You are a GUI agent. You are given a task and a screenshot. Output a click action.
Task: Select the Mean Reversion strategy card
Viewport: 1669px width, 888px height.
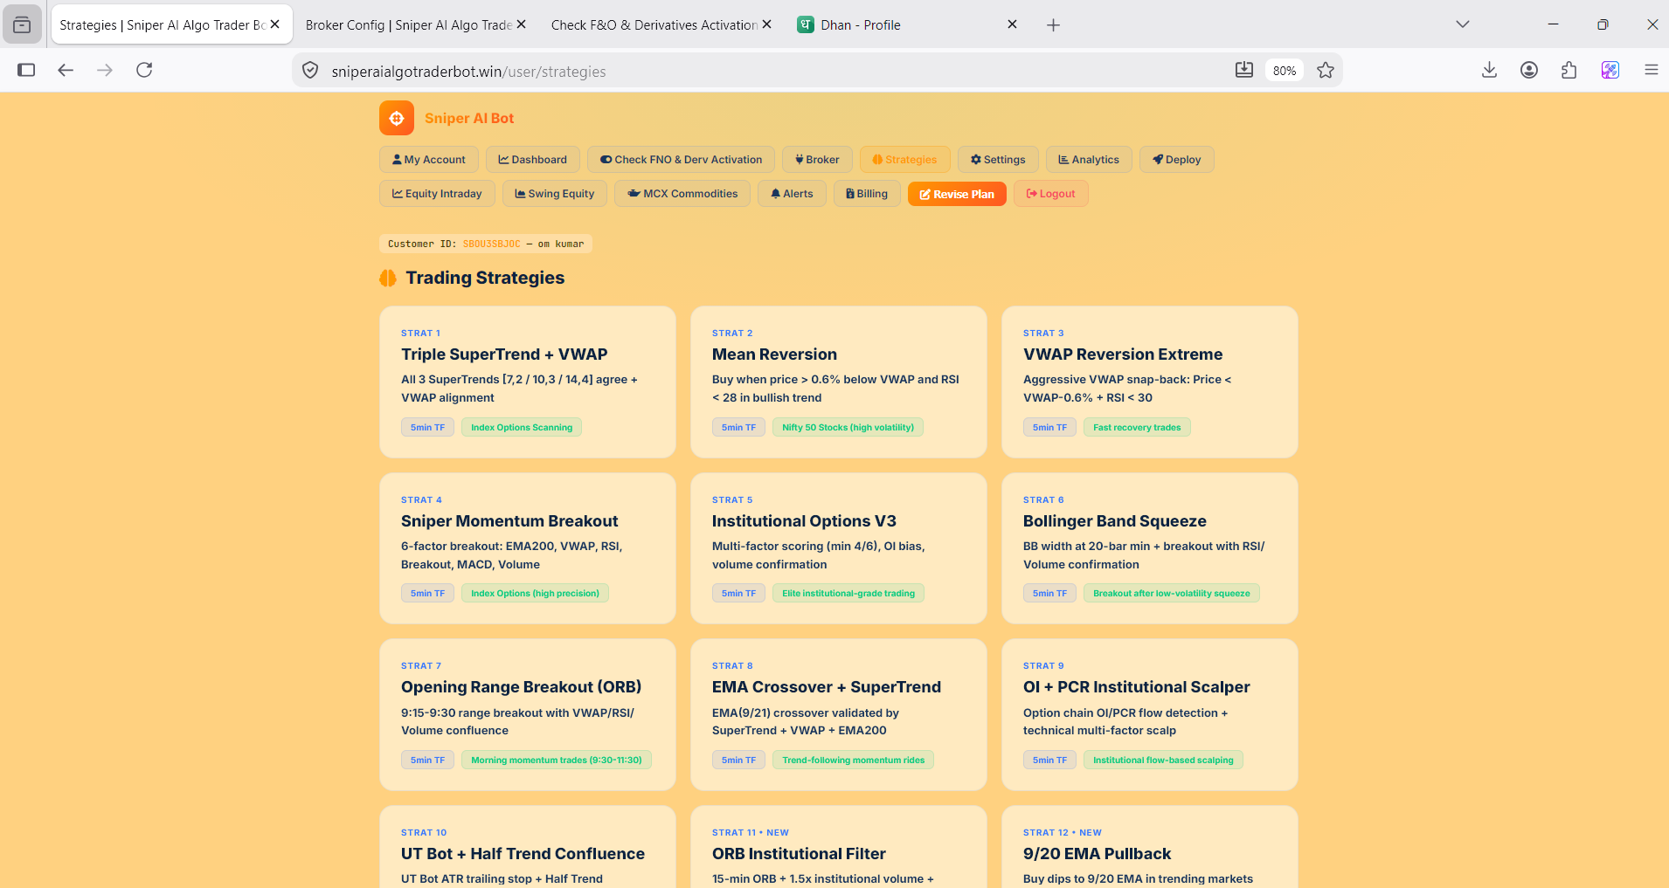pyautogui.click(x=839, y=382)
